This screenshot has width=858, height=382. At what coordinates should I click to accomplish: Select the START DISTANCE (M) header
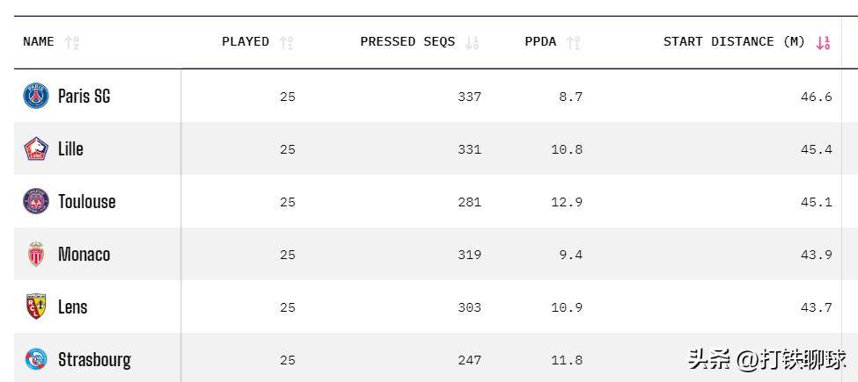(x=734, y=41)
